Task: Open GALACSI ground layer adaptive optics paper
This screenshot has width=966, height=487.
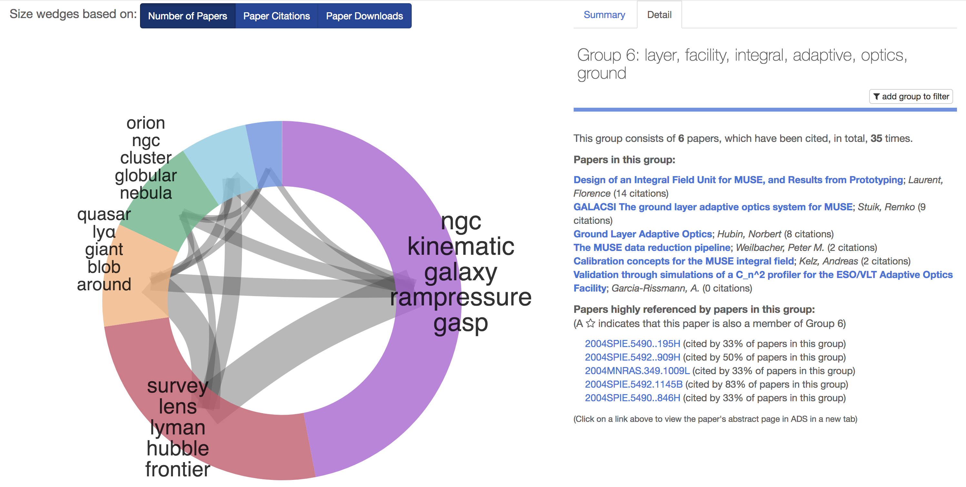Action: click(x=712, y=207)
